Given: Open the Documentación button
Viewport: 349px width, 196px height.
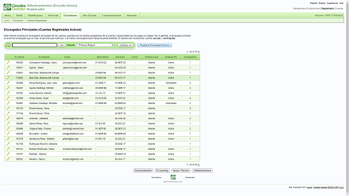Looking at the screenshot, I should click(x=143, y=170).
